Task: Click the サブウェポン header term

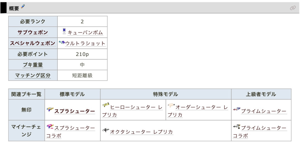Action: pyautogui.click(x=33, y=32)
